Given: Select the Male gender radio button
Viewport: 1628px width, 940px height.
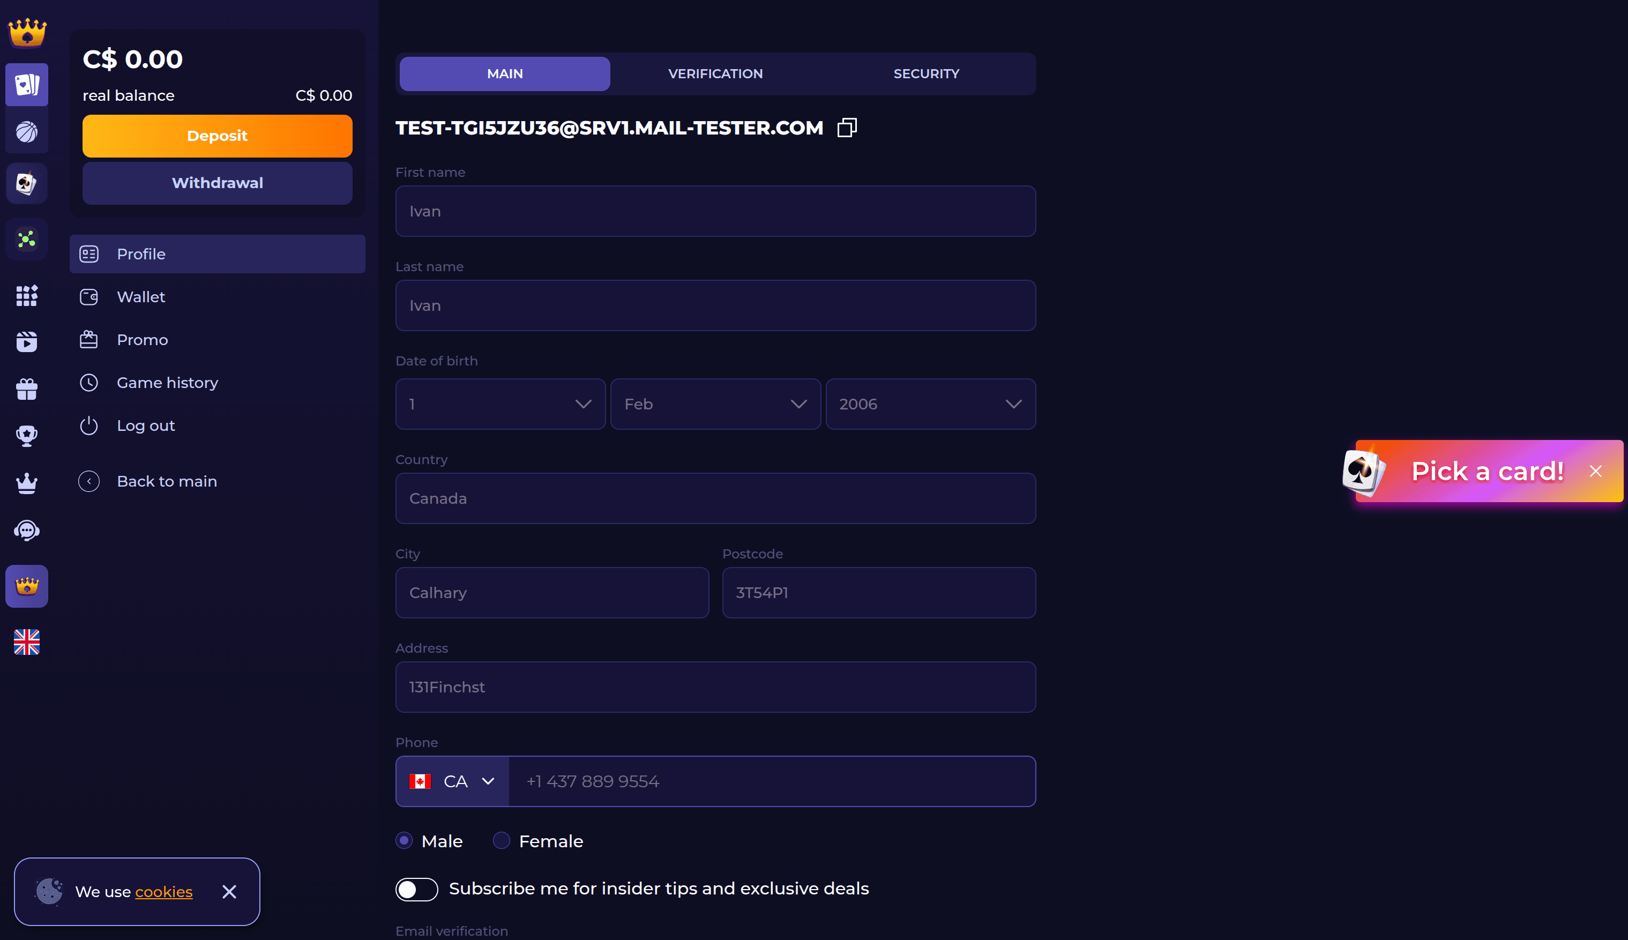Looking at the screenshot, I should 405,840.
